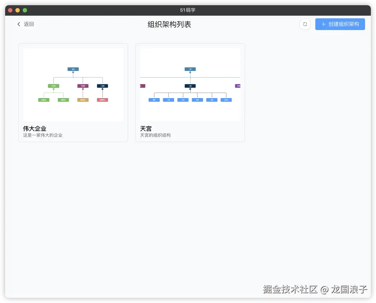The height and width of the screenshot is (303, 376).
Task: Click the 创建组织架构 button
Action: [340, 24]
